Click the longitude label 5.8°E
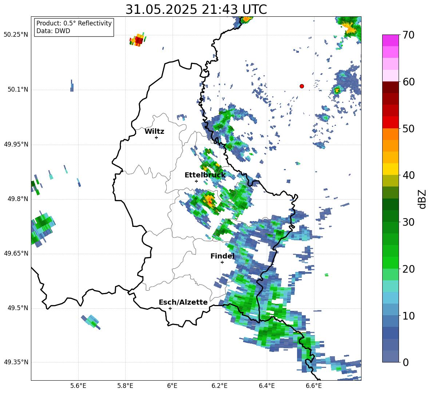The height and width of the screenshot is (393, 431). (126, 386)
